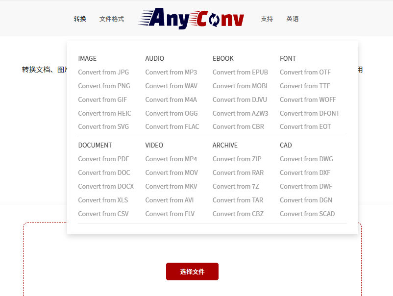Viewport: 393px width, 296px height.
Task: Open Convert from DJVU
Action: pyautogui.click(x=240, y=100)
